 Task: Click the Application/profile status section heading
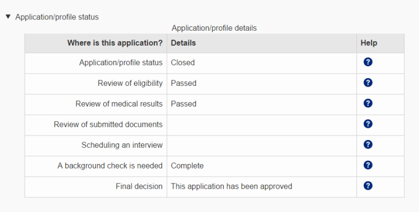point(57,17)
